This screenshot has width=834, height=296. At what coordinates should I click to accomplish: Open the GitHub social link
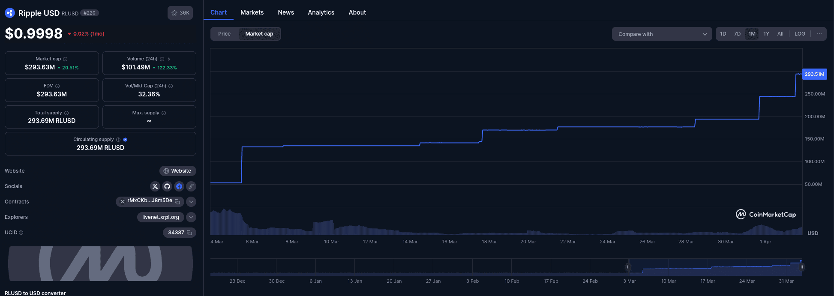tap(167, 186)
